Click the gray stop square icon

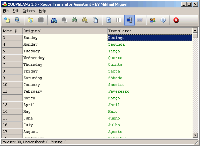pyautogui.click(x=41, y=20)
